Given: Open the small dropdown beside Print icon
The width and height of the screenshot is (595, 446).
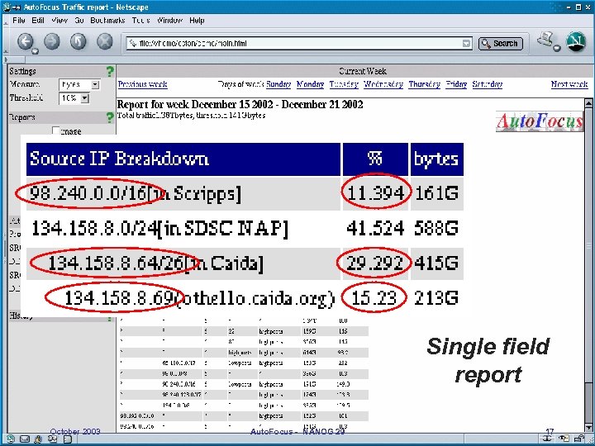Looking at the screenshot, I should 557,48.
